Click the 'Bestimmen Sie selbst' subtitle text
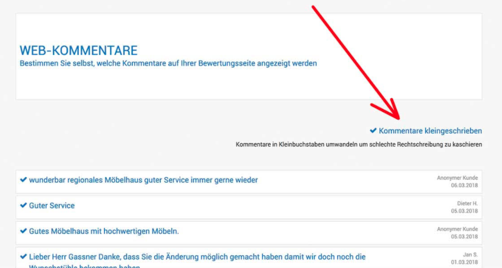 (x=168, y=63)
